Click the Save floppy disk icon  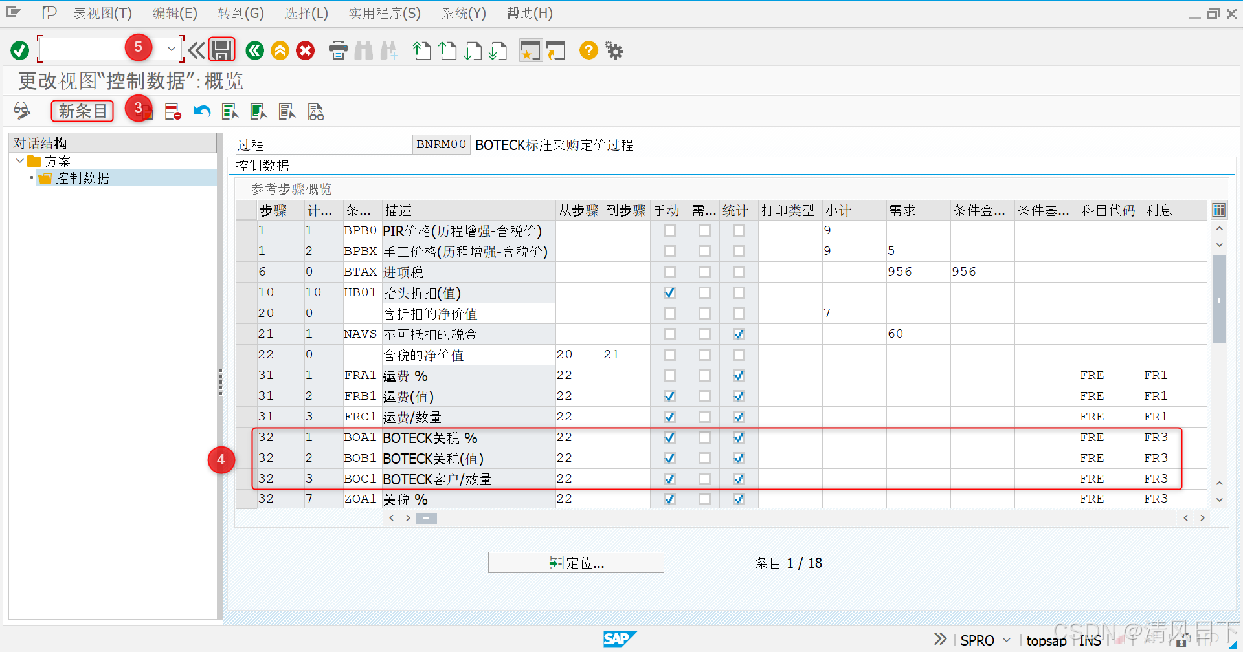pyautogui.click(x=222, y=50)
